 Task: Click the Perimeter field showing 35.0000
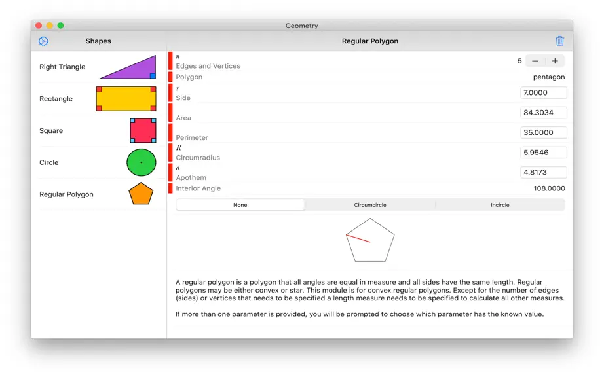544,132
